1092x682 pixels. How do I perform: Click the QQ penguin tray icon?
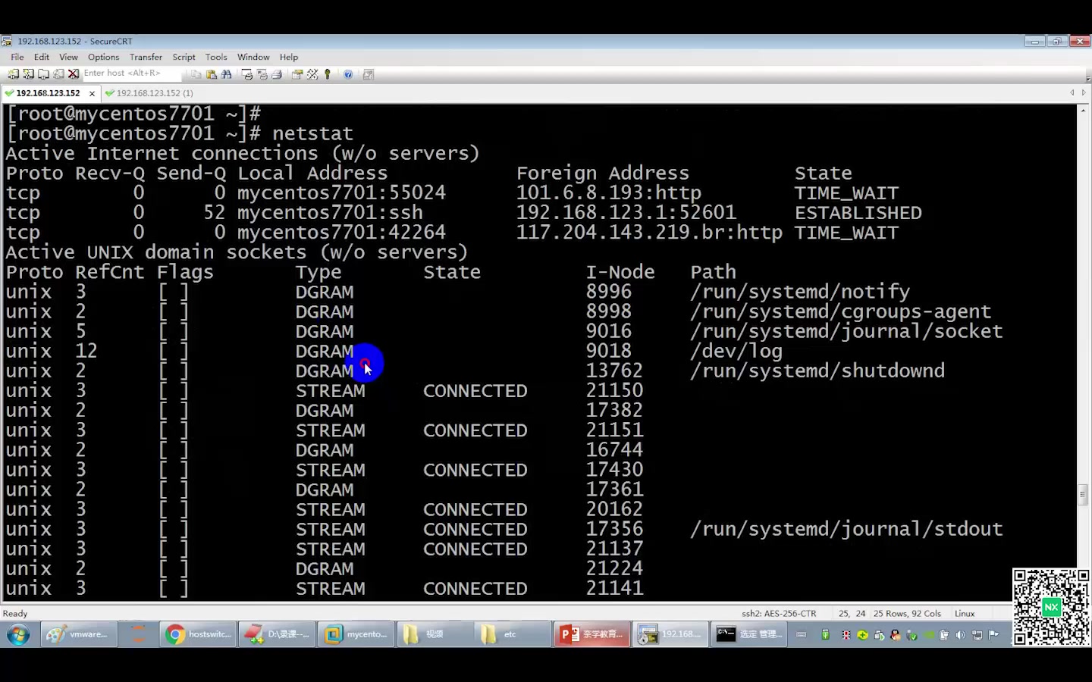tap(896, 635)
